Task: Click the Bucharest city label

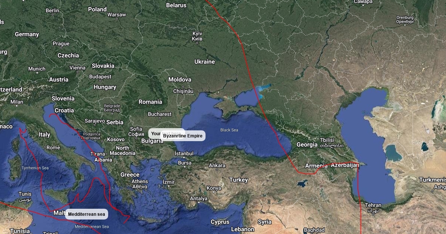Action: click(160, 114)
